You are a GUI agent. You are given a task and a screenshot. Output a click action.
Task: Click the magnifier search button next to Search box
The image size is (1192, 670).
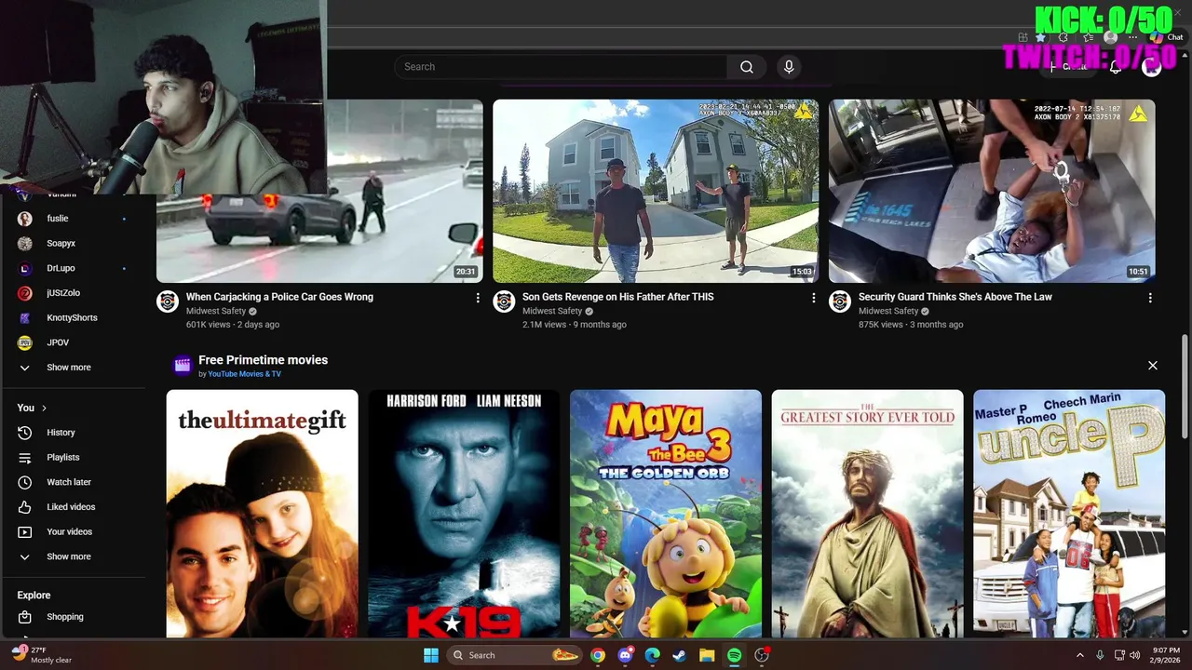[x=747, y=67]
